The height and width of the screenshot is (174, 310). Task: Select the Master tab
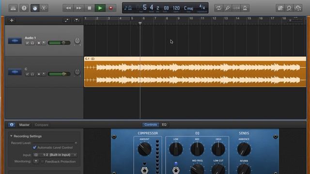(x=24, y=125)
